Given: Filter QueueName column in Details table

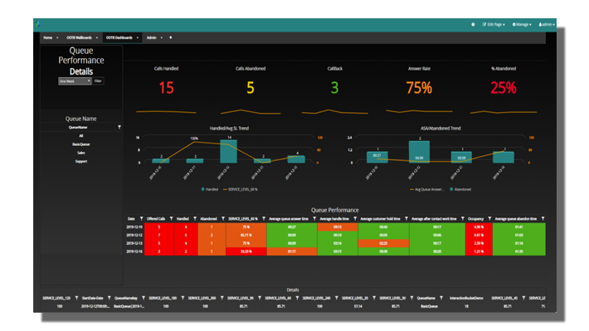Looking at the screenshot, I should tap(441, 298).
